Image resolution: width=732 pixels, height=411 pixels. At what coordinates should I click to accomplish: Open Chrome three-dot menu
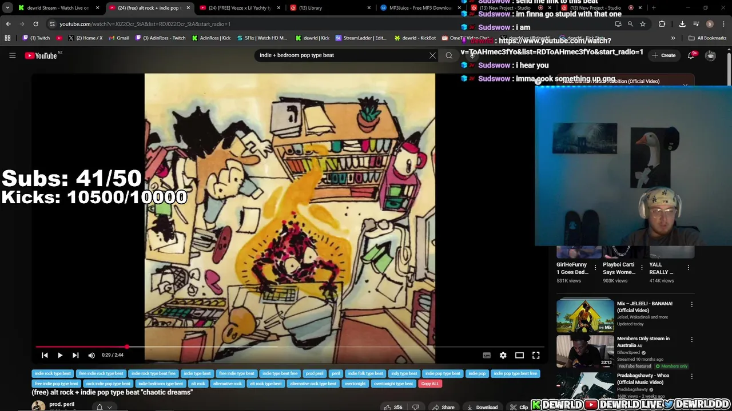pos(723,24)
